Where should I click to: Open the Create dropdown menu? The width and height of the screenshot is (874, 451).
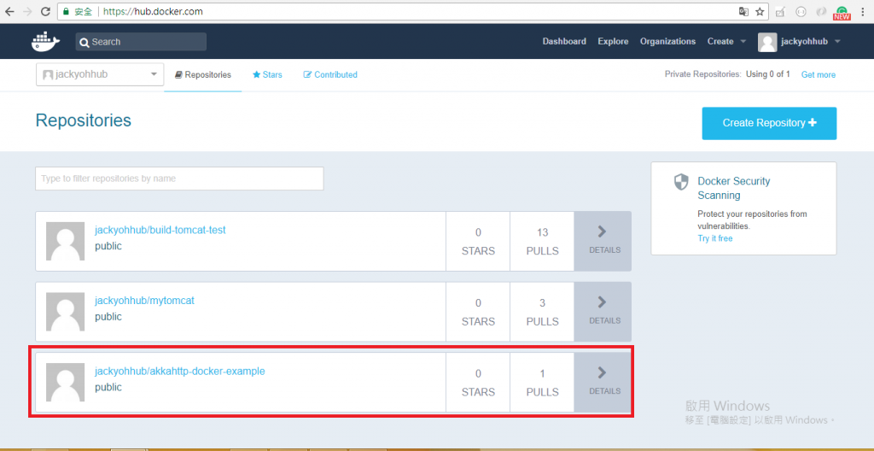pos(726,41)
